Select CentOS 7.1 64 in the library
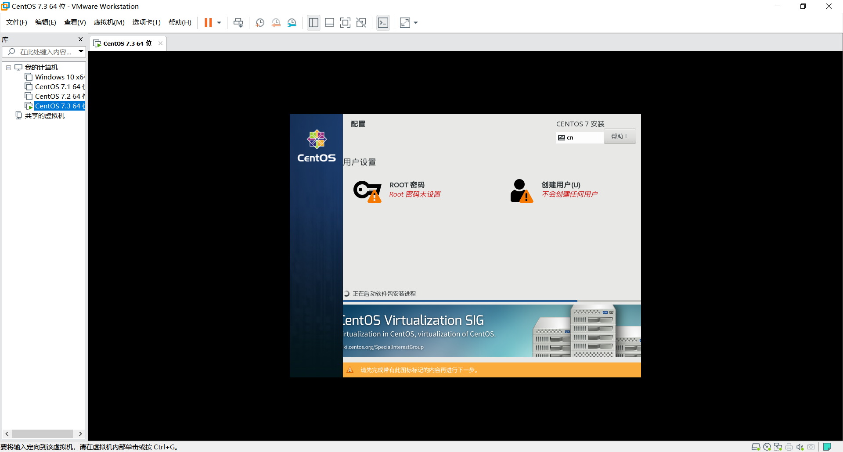This screenshot has height=452, width=843. click(55, 87)
